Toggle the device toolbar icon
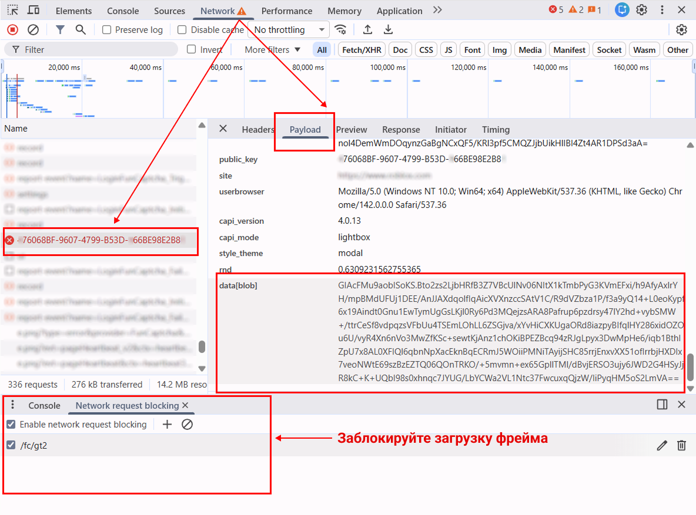 [34, 10]
